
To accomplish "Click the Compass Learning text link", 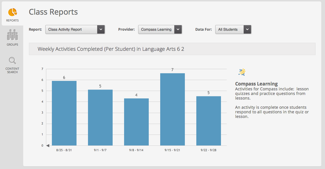I will tap(257, 83).
